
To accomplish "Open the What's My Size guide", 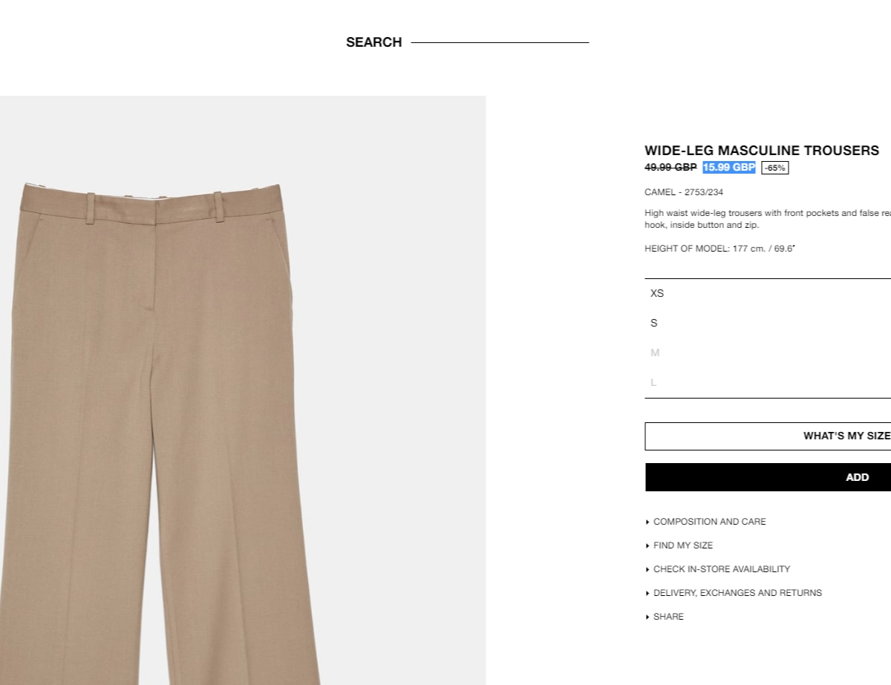I will click(768, 436).
